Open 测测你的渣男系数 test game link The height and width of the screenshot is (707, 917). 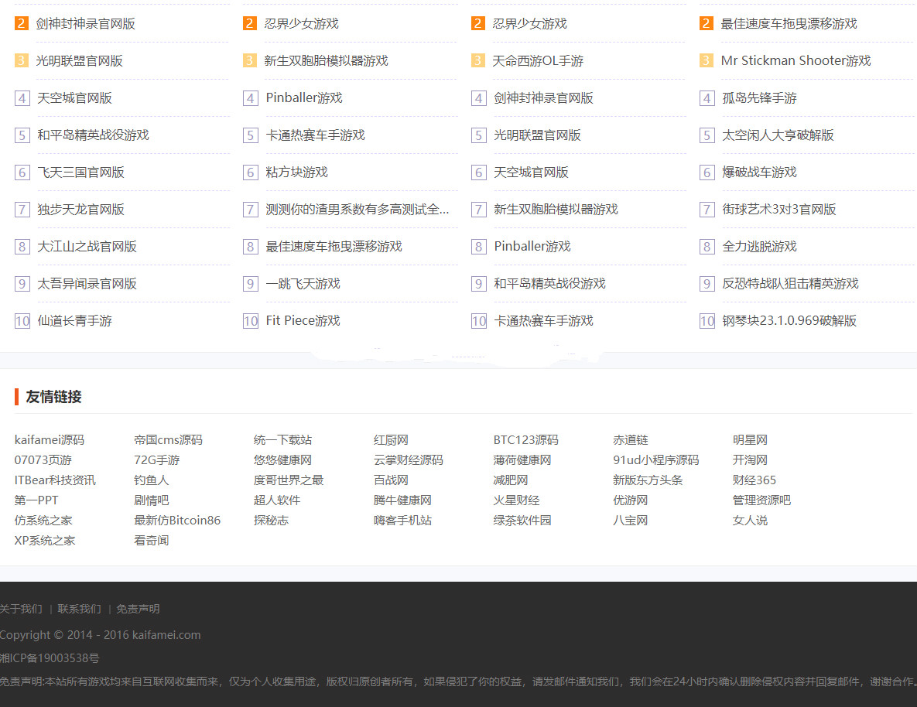[357, 209]
